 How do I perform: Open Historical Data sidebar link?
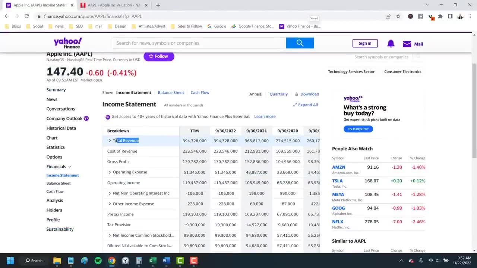pyautogui.click(x=61, y=128)
